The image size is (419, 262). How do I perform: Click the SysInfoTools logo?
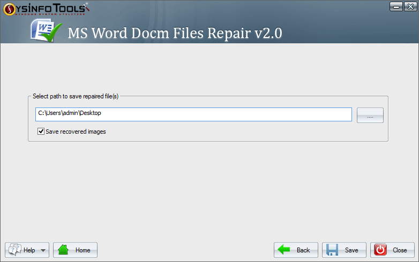47,9
